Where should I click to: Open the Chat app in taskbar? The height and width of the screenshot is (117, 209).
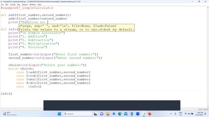click(x=102, y=114)
